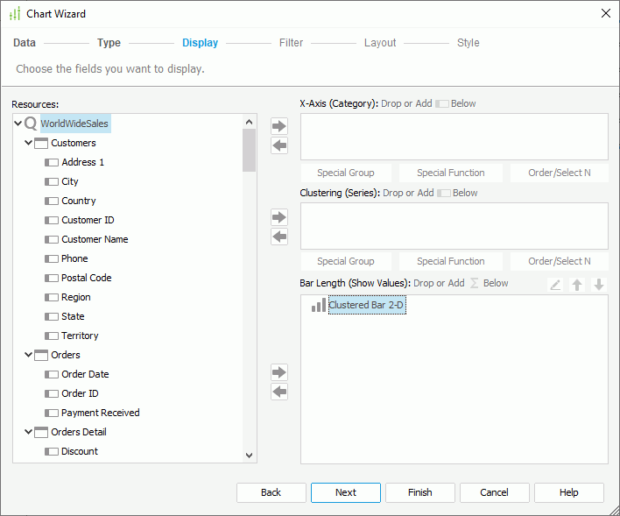Click the remove arrow beside Bar Length box
The width and height of the screenshot is (620, 516).
point(279,392)
